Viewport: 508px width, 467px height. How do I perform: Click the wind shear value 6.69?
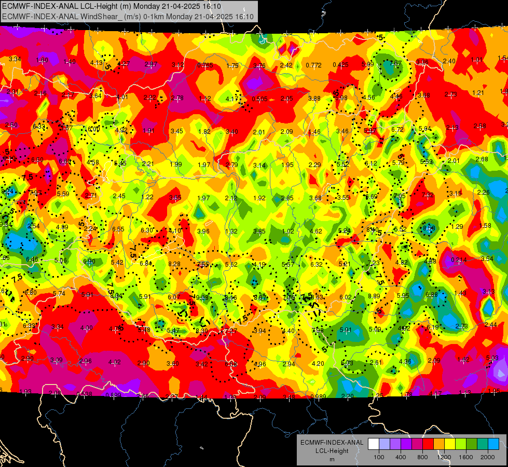(372, 196)
